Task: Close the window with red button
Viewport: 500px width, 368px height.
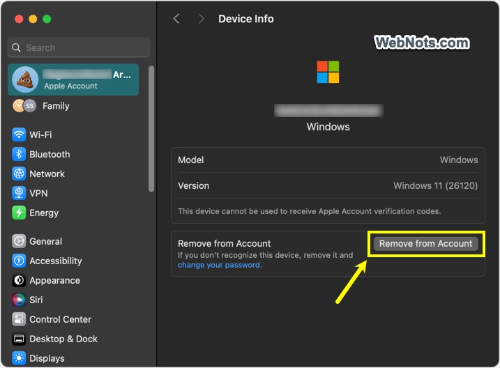Action: point(19,19)
